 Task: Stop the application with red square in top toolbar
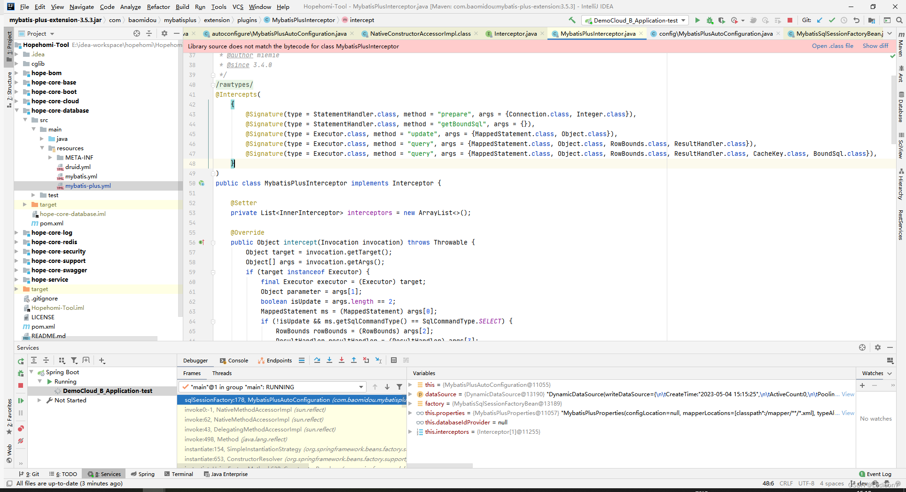[790, 20]
